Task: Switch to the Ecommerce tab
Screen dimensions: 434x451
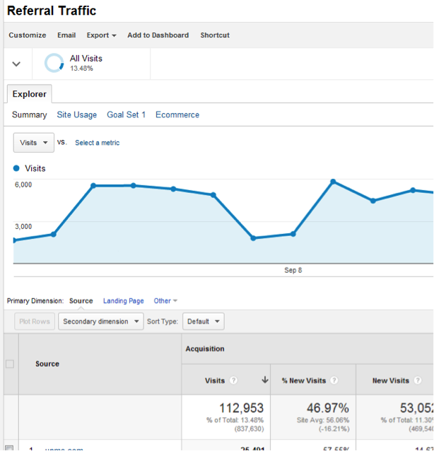Action: pos(177,115)
